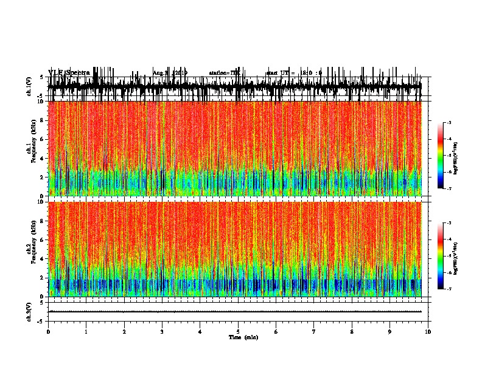Click time axis tick label 6
This screenshot has height=372, width=482.
coord(276,332)
